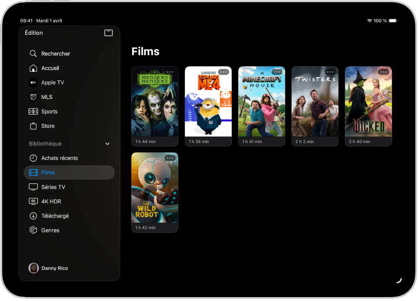This screenshot has width=418, height=301.
Task: Click the Achats récents clock icon
Action: [x=33, y=158]
